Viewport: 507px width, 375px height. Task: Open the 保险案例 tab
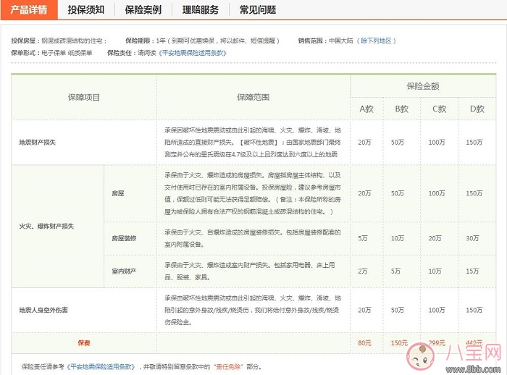coord(143,9)
